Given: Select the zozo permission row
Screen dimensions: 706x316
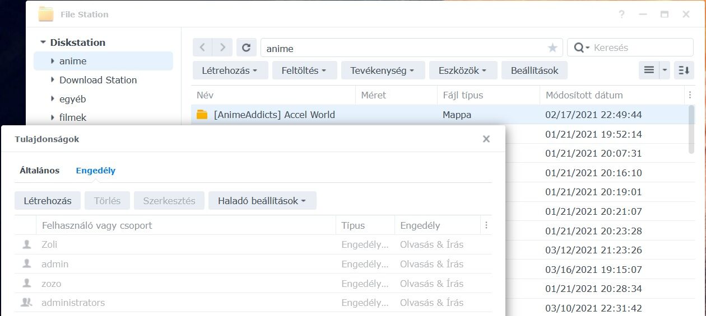Looking at the screenshot, I should pos(253,283).
